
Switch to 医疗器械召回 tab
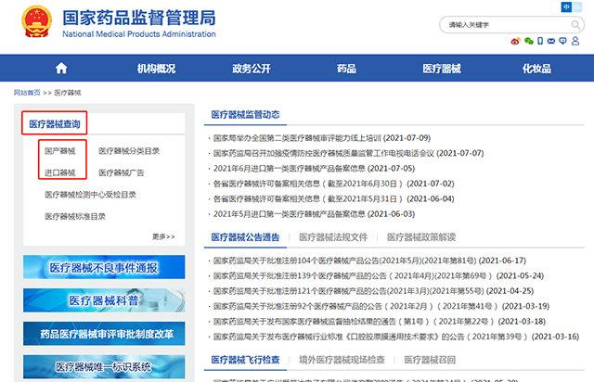[430, 360]
